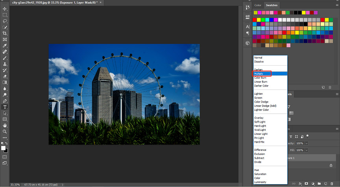Select the Hand tool
This screenshot has width=340, height=187.
5,126
